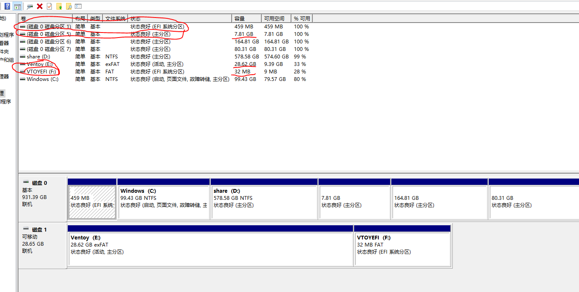The width and height of the screenshot is (579, 292).
Task: Click the 9.39 GB free space cell
Action: click(x=273, y=64)
